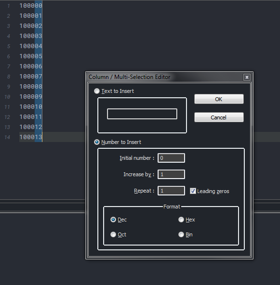Click line 3 text 100002
Viewport: 280px width, 285px height.
(x=31, y=26)
